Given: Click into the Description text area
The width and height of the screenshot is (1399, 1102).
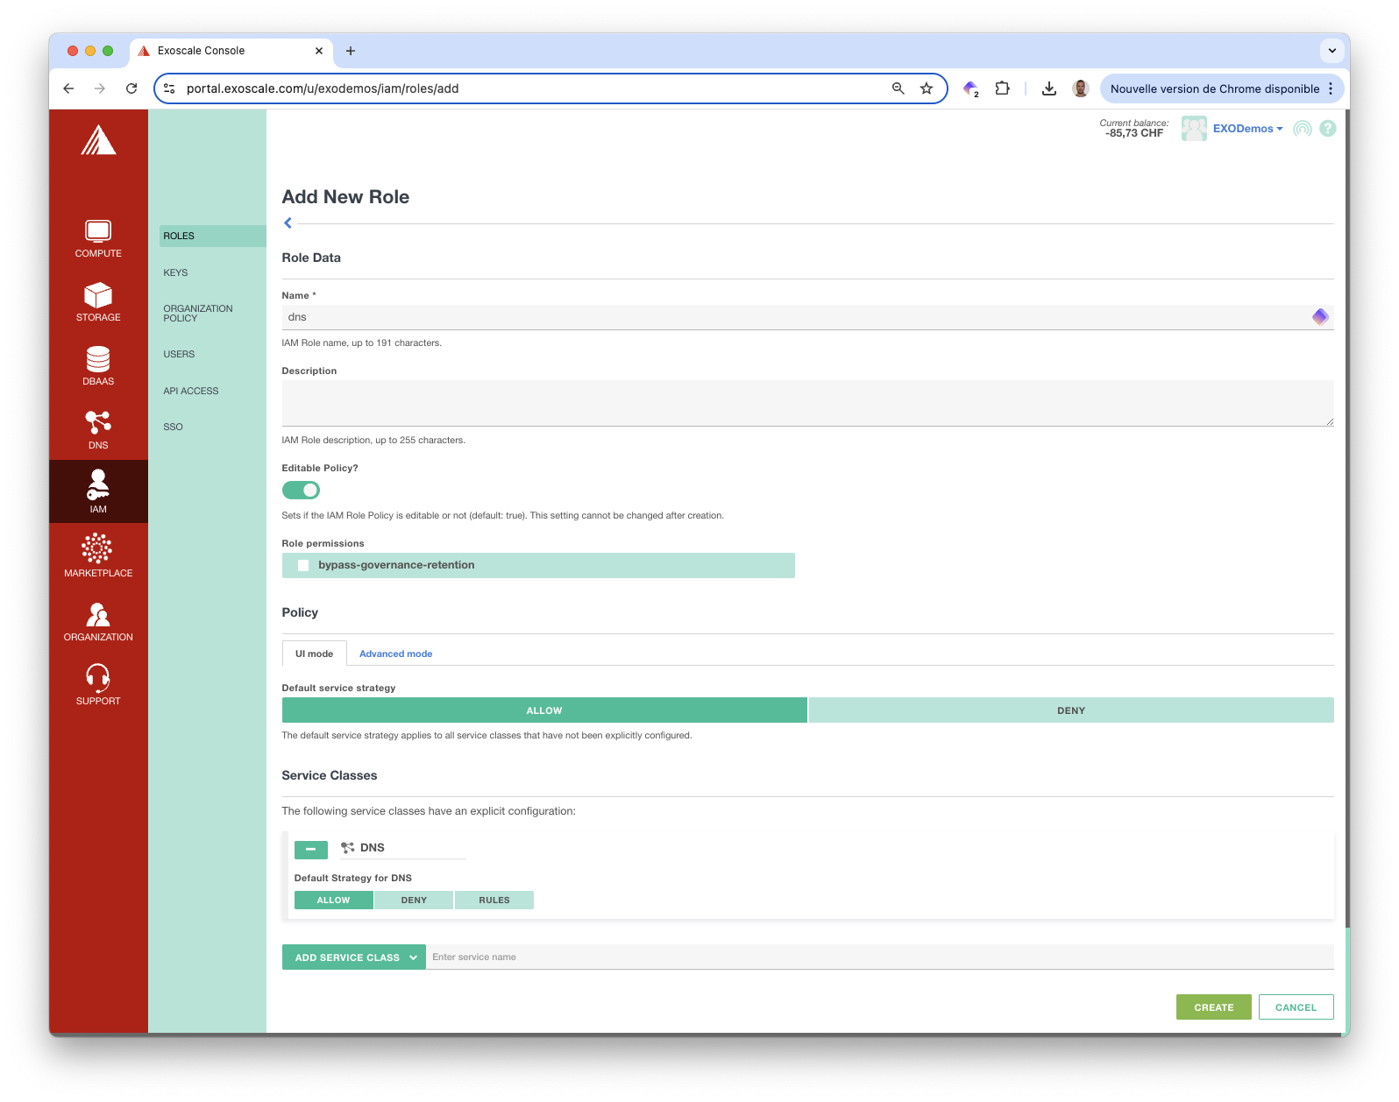Looking at the screenshot, I should click(x=806, y=403).
